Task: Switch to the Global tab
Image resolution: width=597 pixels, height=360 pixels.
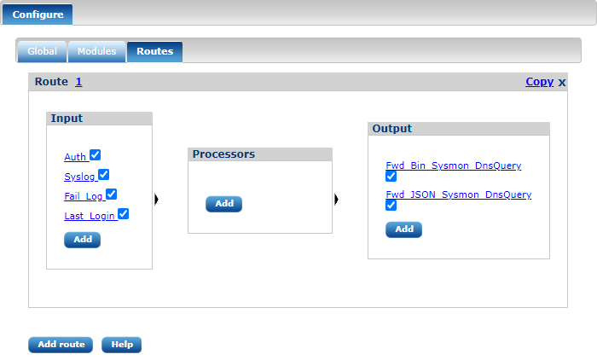Action: [x=42, y=51]
